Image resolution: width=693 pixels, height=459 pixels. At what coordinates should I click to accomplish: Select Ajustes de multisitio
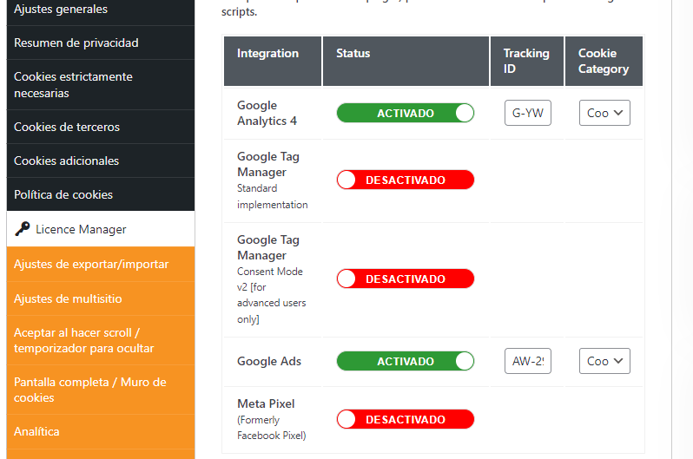[101, 298]
